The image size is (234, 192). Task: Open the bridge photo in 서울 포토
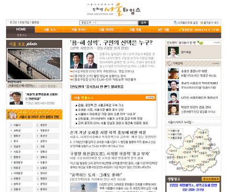(34, 64)
